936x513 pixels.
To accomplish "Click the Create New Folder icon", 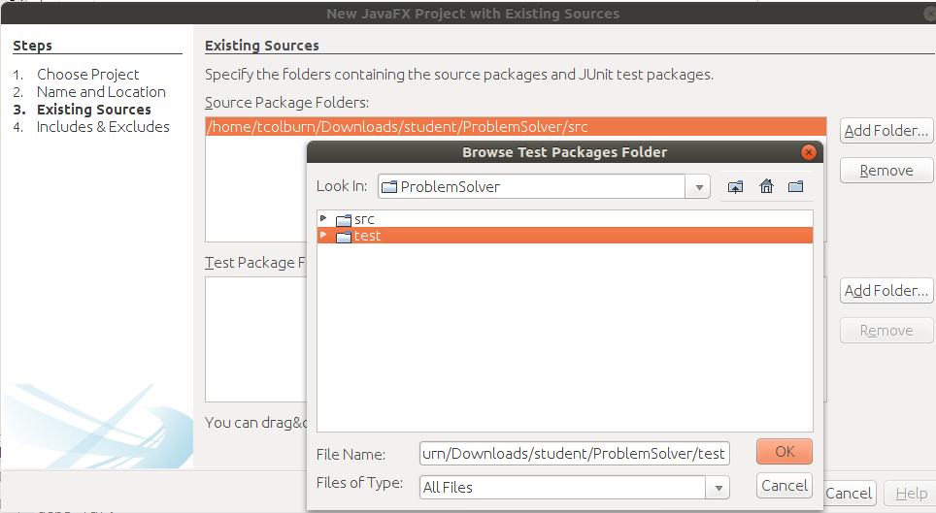I will coord(796,187).
